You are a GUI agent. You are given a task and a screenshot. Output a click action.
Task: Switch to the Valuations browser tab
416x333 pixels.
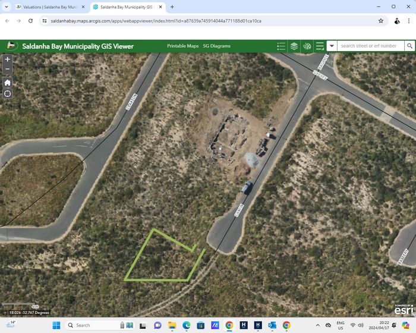[x=47, y=7]
